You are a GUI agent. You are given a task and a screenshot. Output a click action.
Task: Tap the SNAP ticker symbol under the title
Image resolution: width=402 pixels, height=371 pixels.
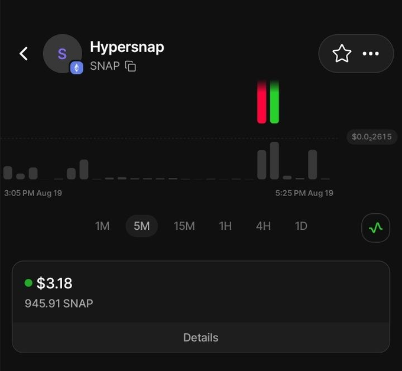pos(105,66)
